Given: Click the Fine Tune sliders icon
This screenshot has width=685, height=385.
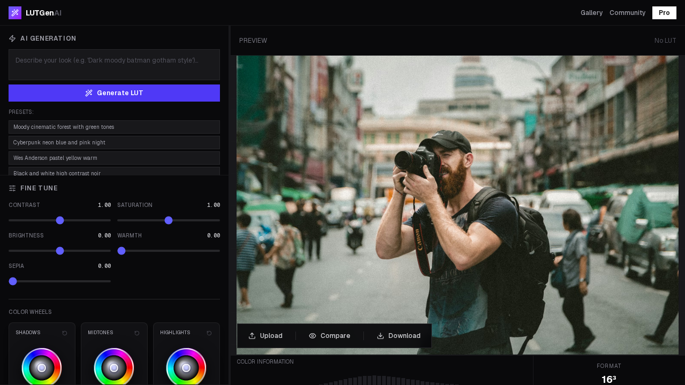Looking at the screenshot, I should pyautogui.click(x=12, y=188).
